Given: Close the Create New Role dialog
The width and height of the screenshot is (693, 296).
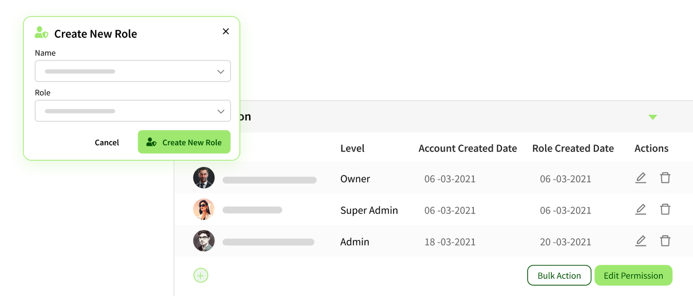Looking at the screenshot, I should point(225,32).
